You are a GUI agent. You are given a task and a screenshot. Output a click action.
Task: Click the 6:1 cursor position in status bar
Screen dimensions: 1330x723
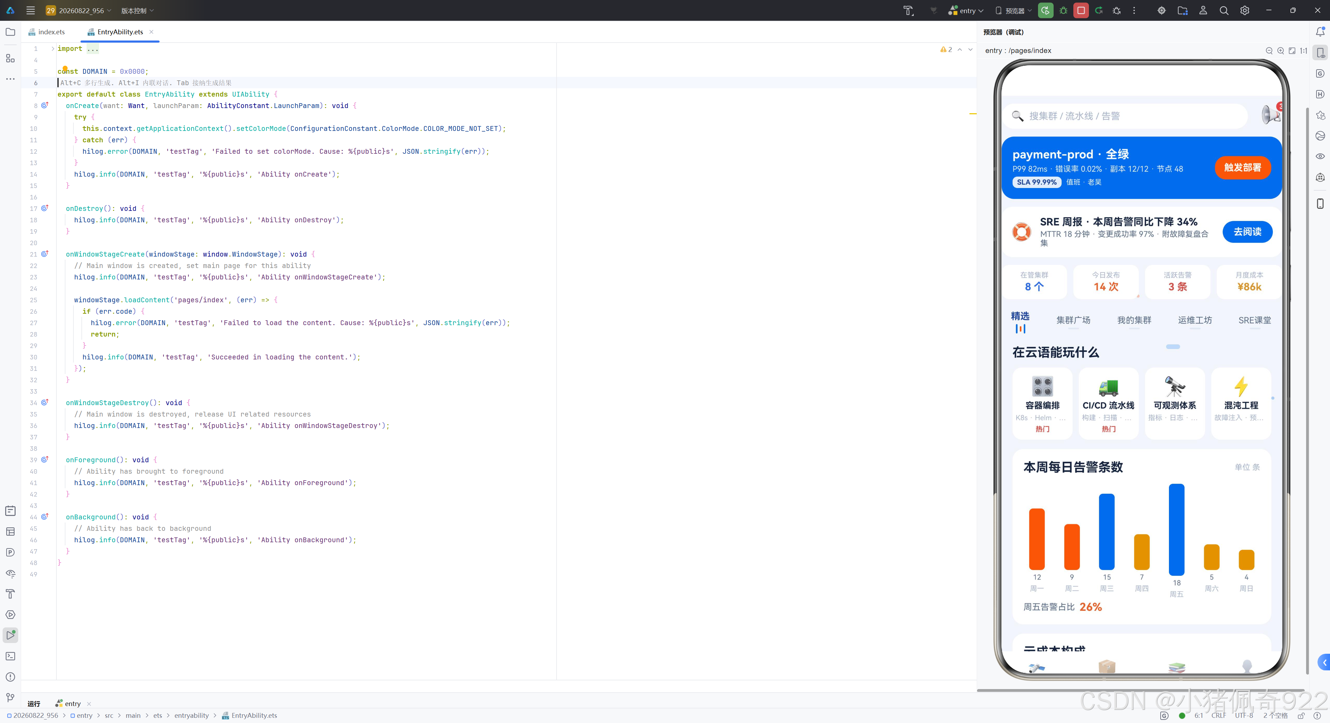coord(1198,716)
